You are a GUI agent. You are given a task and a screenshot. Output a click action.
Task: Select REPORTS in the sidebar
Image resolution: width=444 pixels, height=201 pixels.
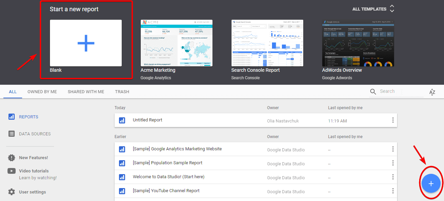click(x=29, y=117)
